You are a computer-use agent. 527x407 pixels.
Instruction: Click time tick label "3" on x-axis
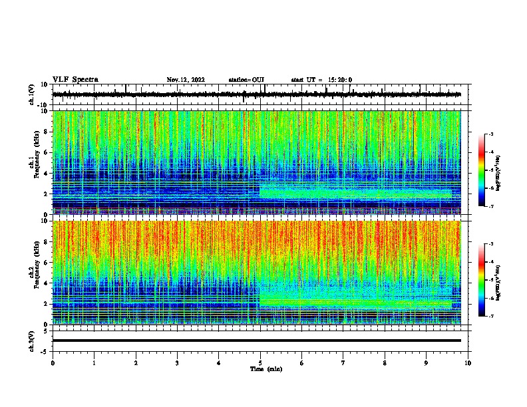pos(177,363)
